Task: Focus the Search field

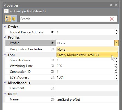Action: click(x=64, y=19)
